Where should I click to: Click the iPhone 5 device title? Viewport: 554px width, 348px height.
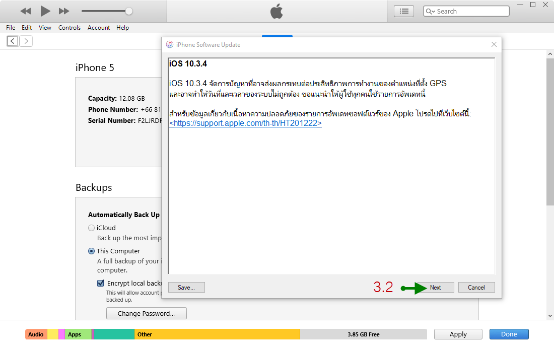pos(95,67)
